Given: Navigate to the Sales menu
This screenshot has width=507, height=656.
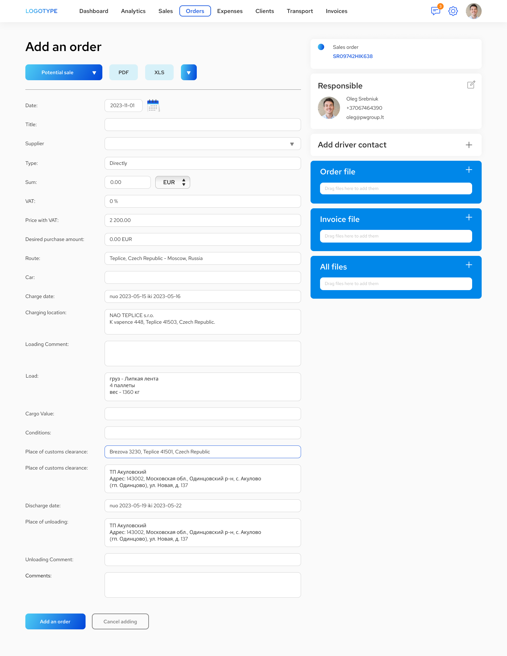Looking at the screenshot, I should tap(166, 11).
